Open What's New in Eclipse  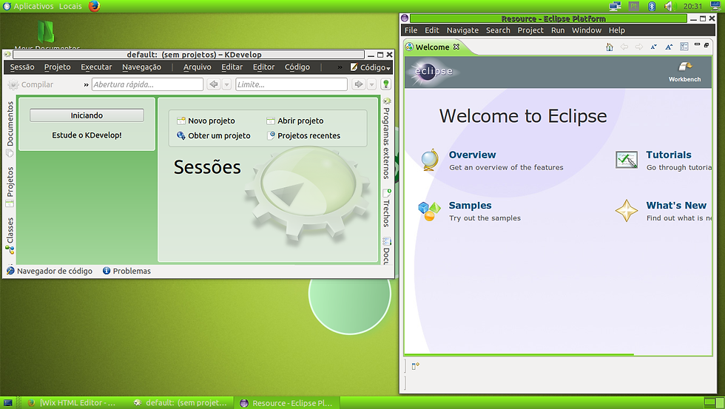click(x=676, y=205)
